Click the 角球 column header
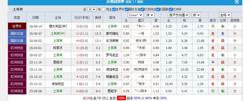 click(98, 17)
